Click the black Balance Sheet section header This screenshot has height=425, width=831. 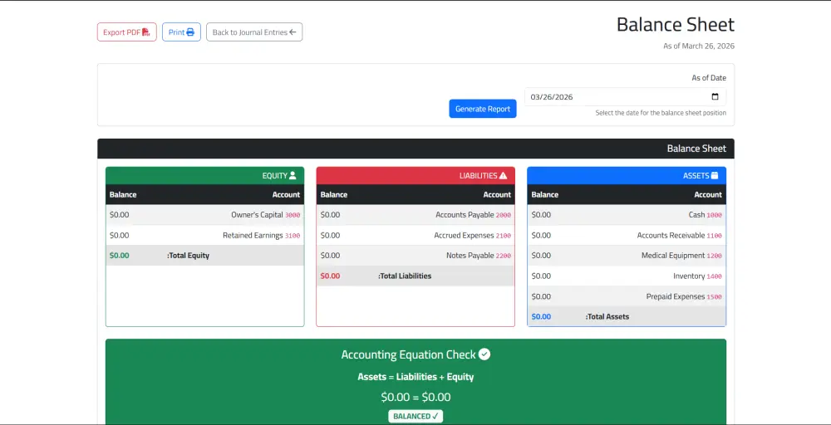(x=415, y=149)
